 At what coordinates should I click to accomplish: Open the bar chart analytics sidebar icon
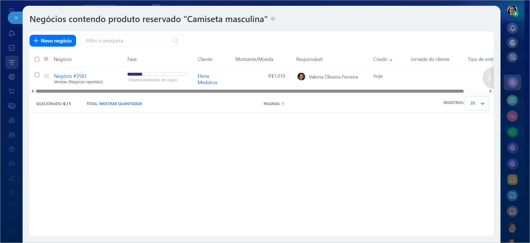(x=12, y=120)
